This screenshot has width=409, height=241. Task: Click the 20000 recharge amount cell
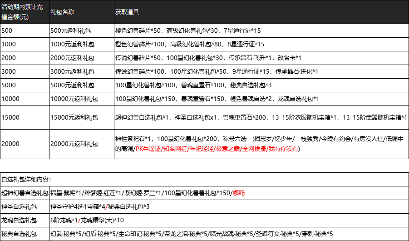(11, 144)
